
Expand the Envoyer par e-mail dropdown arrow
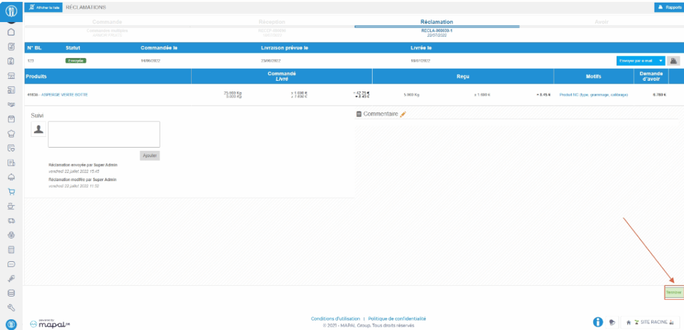point(661,61)
